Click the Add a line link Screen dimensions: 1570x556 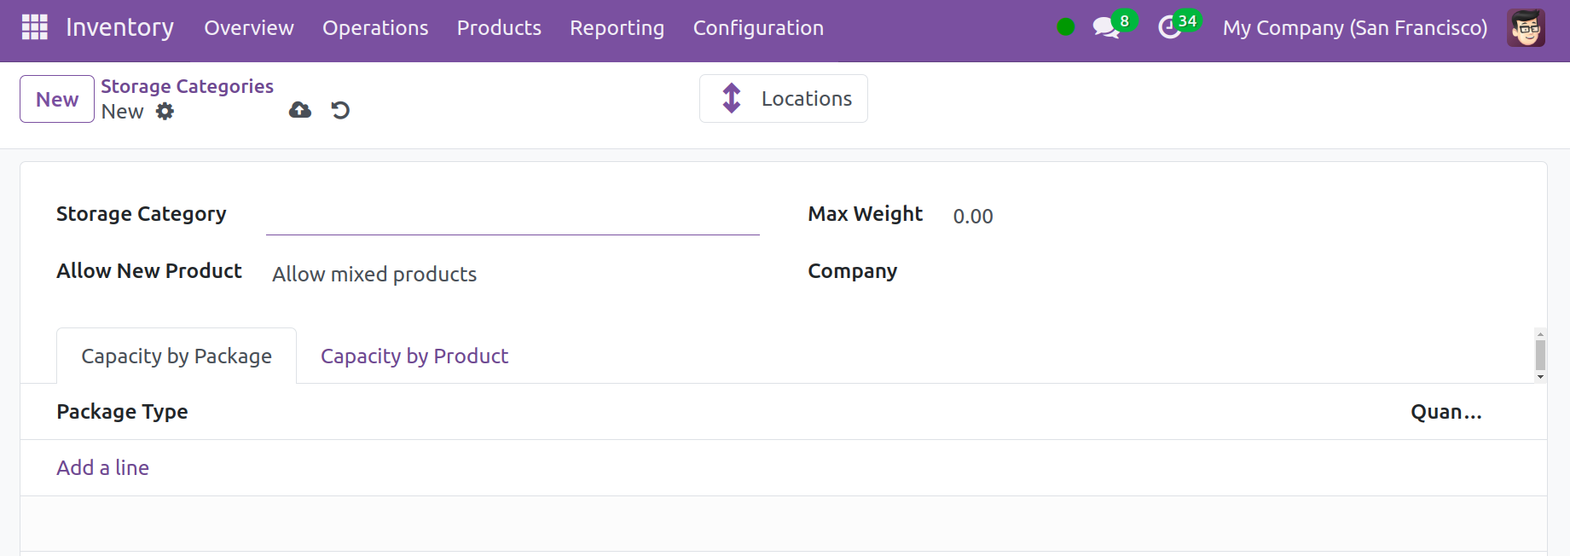tap(102, 468)
